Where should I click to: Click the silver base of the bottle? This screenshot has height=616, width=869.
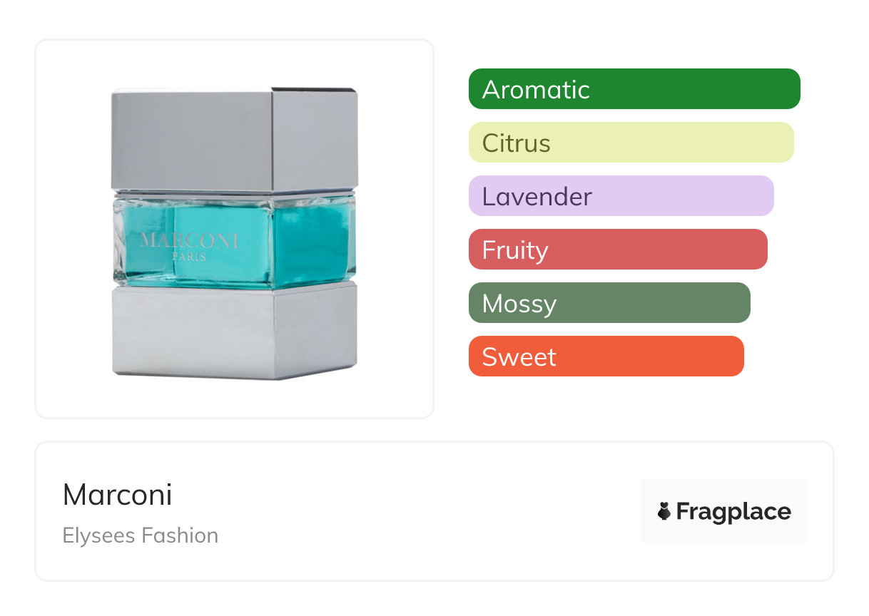click(x=234, y=330)
